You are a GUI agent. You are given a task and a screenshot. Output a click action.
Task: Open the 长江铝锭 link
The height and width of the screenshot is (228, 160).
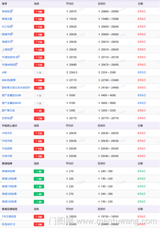(7, 27)
